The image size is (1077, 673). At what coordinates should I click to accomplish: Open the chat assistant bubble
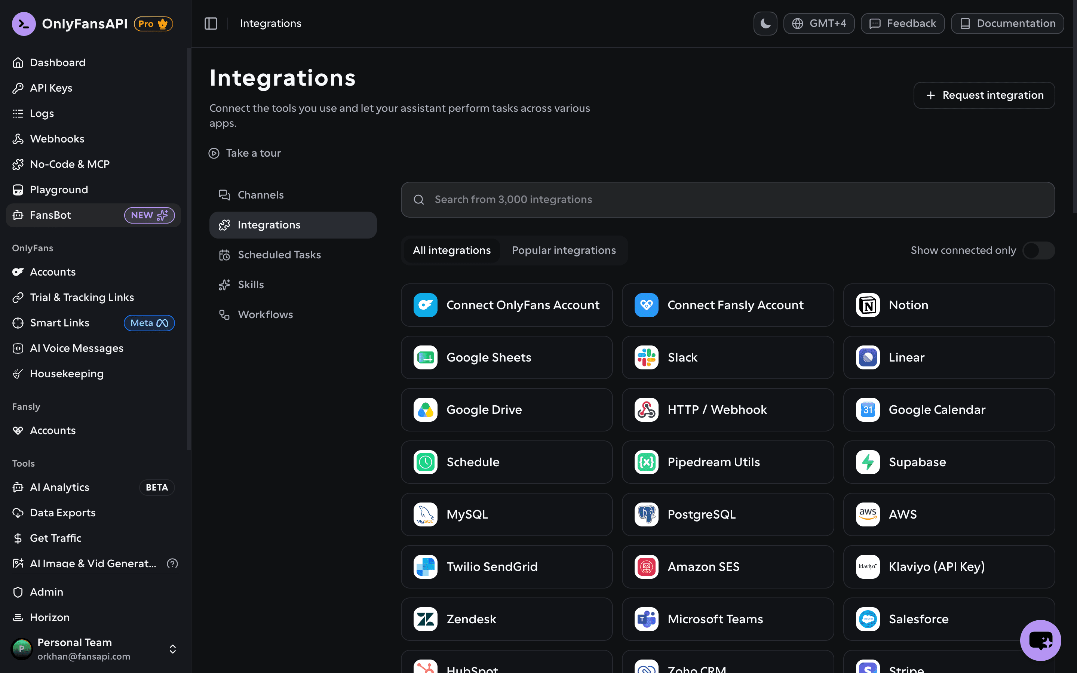tap(1040, 640)
